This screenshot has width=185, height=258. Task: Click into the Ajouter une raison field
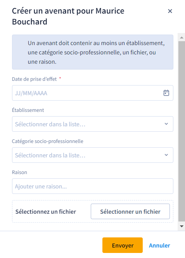(x=92, y=186)
